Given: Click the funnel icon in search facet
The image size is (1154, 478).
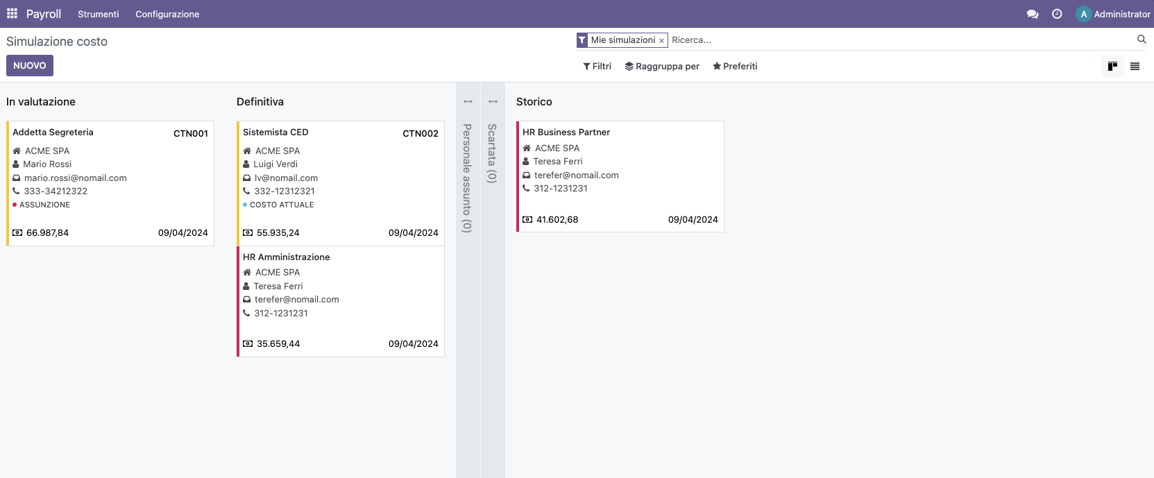Looking at the screenshot, I should point(582,40).
